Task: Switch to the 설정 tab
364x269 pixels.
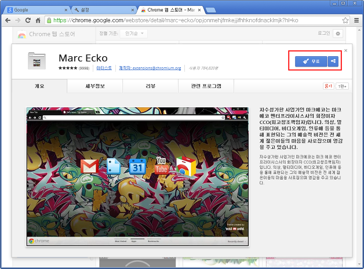Action: [x=104, y=10]
